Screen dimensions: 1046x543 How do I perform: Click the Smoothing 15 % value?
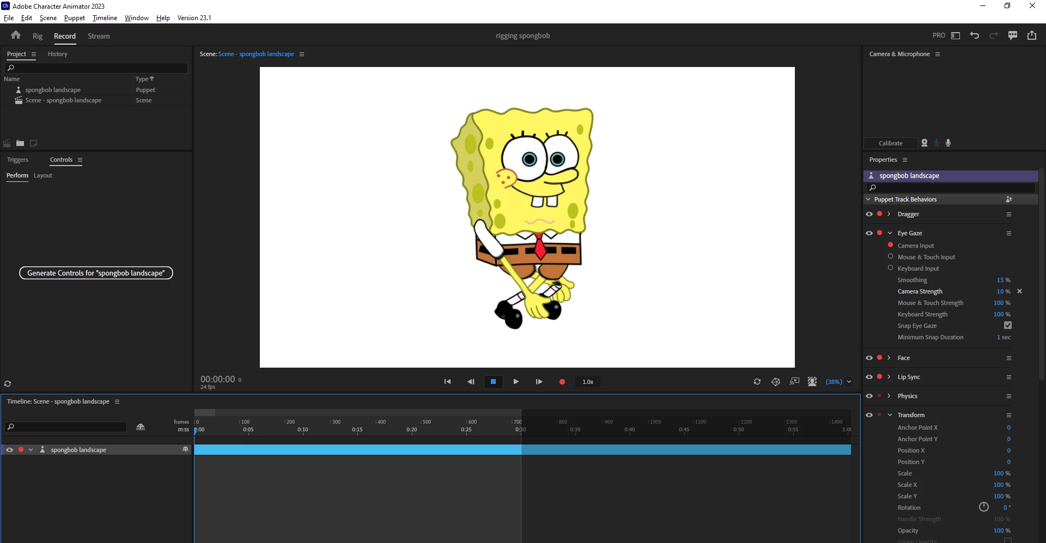(x=1004, y=280)
